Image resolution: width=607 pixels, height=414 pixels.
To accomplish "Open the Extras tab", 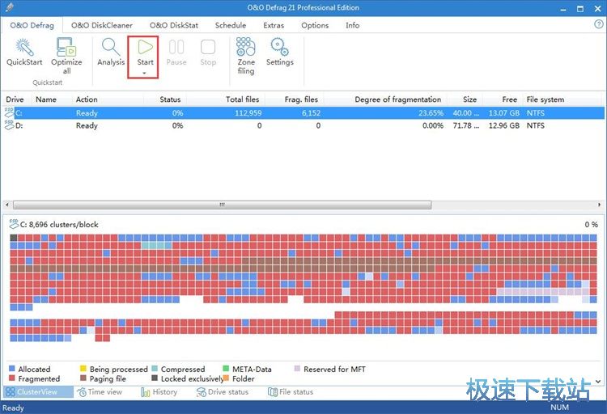I will click(x=274, y=25).
